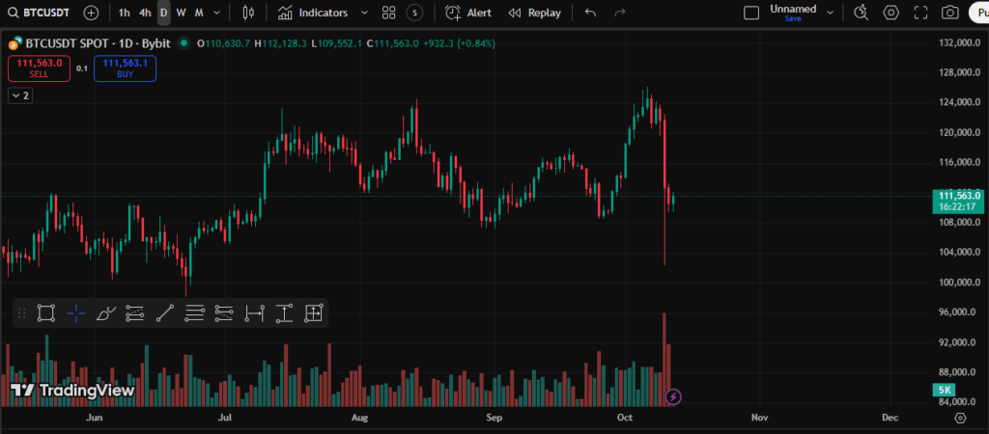This screenshot has width=989, height=434.
Task: Click the BTCUSDT symbol search field
Action: tap(42, 13)
